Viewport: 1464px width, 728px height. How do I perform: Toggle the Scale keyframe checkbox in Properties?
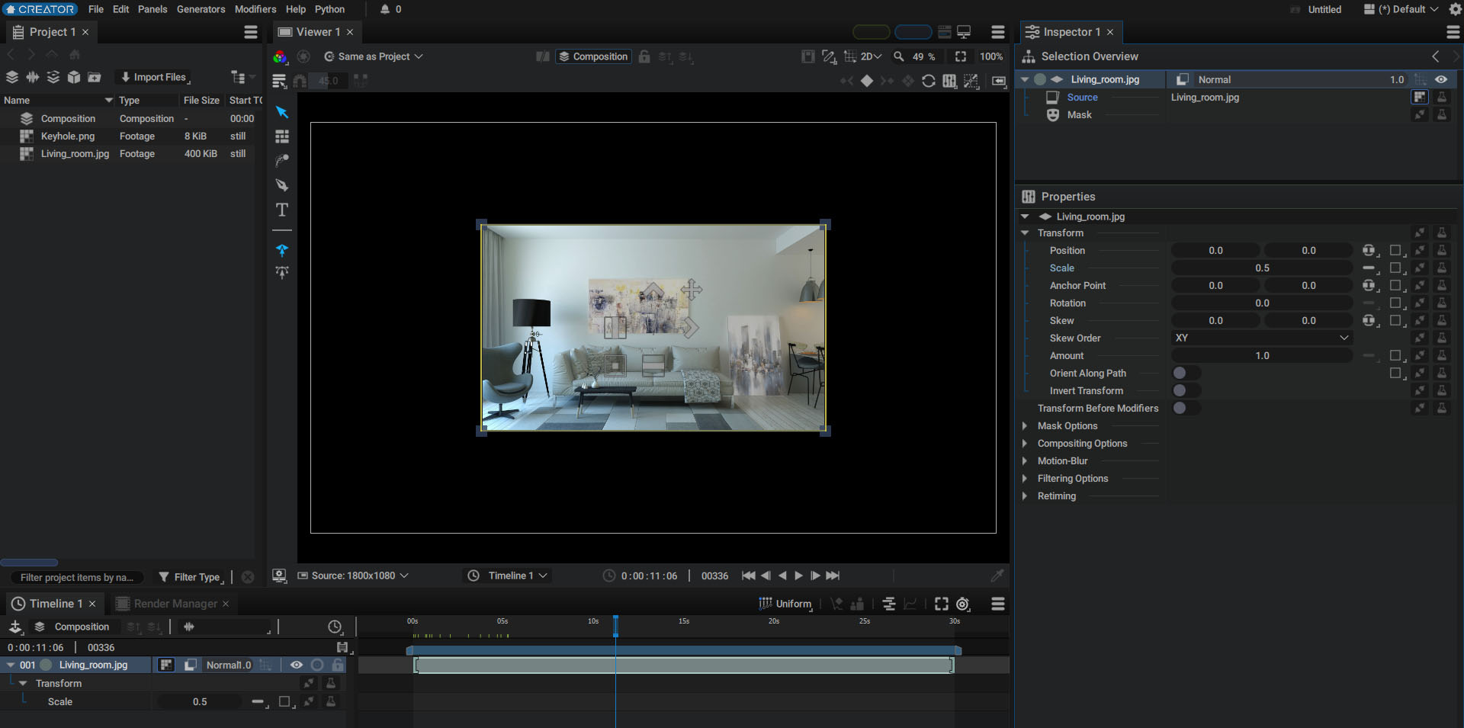1396,268
